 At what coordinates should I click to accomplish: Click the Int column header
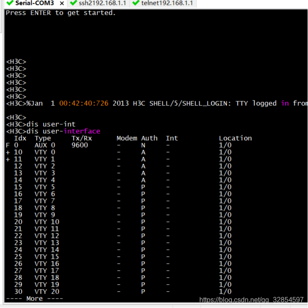[172, 138]
